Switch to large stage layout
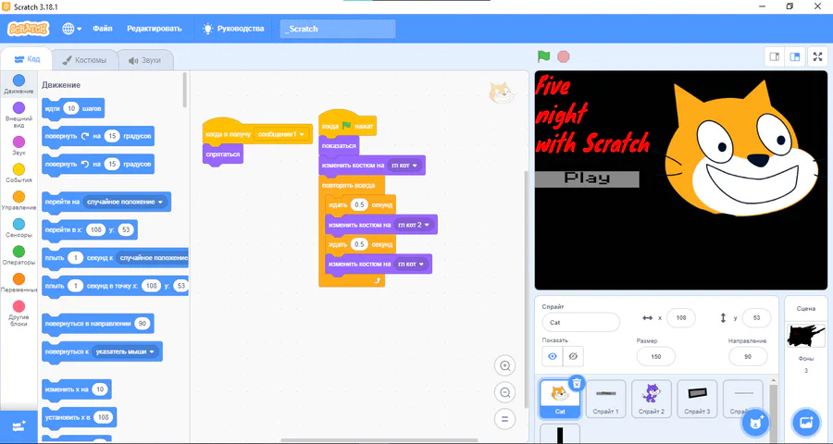 (x=795, y=56)
